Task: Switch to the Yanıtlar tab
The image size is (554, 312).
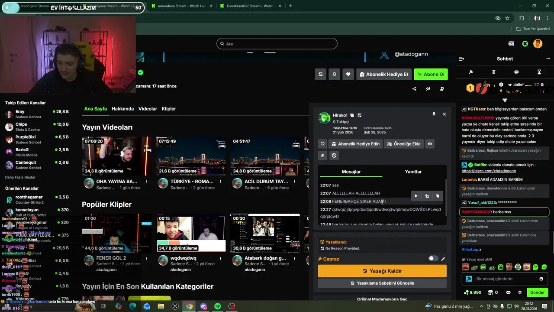Action: point(413,172)
